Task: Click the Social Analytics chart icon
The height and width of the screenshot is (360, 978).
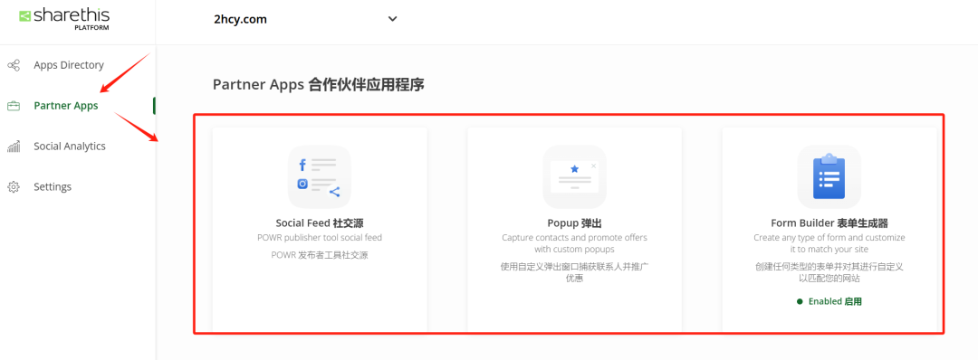Action: coord(14,147)
